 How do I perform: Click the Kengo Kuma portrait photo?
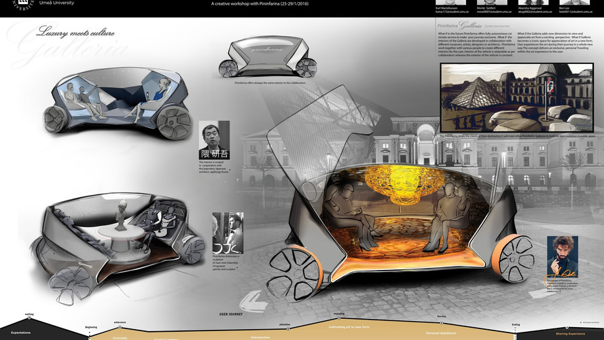tap(214, 140)
